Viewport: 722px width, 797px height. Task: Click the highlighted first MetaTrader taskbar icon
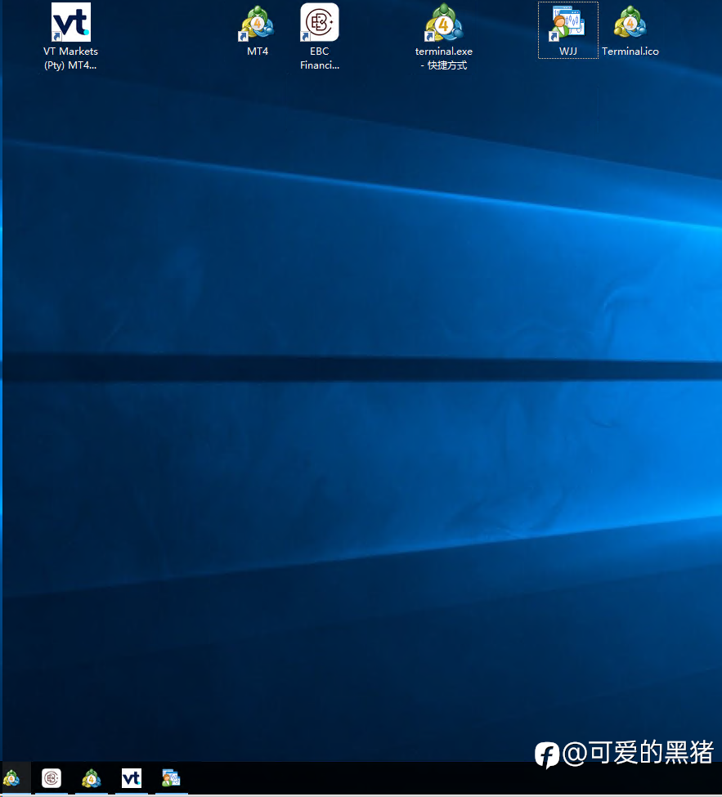pyautogui.click(x=11, y=778)
